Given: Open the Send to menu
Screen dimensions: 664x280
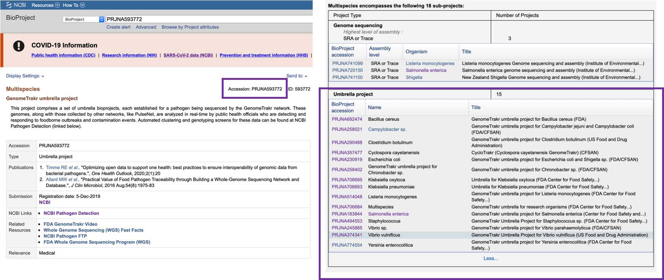Looking at the screenshot, I should tap(296, 76).
